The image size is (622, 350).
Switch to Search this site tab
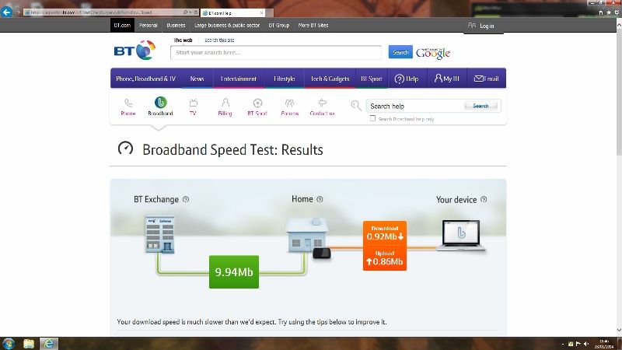pos(219,40)
